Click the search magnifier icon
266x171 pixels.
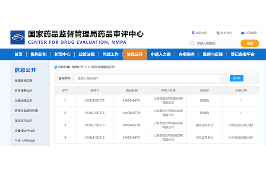(192, 43)
